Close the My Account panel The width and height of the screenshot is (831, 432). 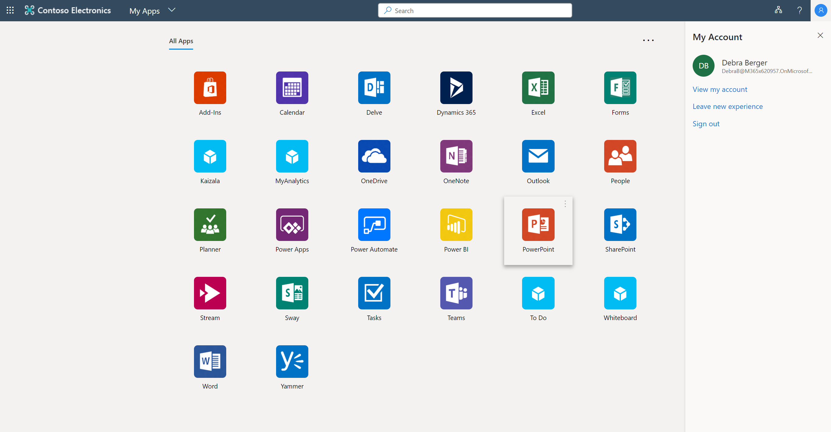(x=820, y=35)
